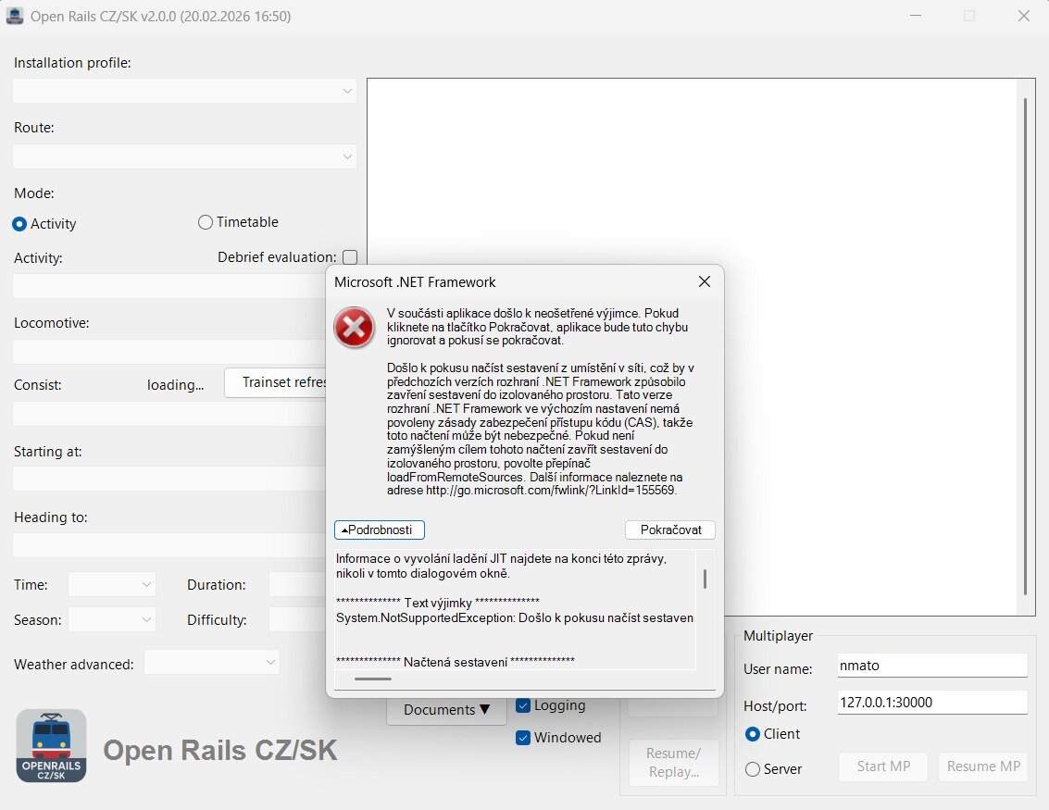
Task: Open the Weather advanced dropdown
Action: [211, 662]
